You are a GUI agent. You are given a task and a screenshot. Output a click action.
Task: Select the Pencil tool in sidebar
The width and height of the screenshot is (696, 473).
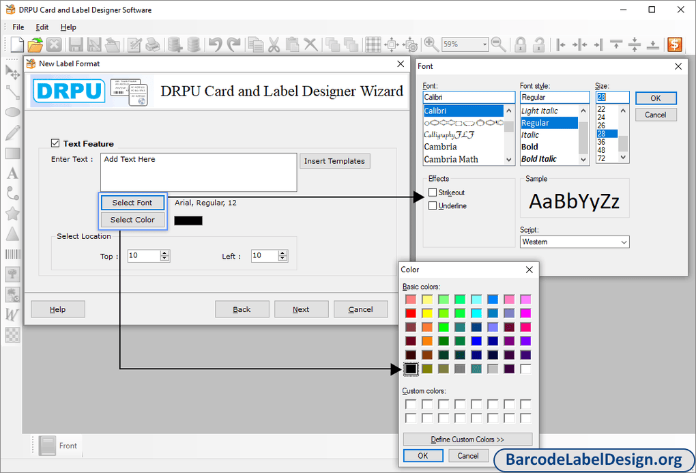tap(12, 133)
